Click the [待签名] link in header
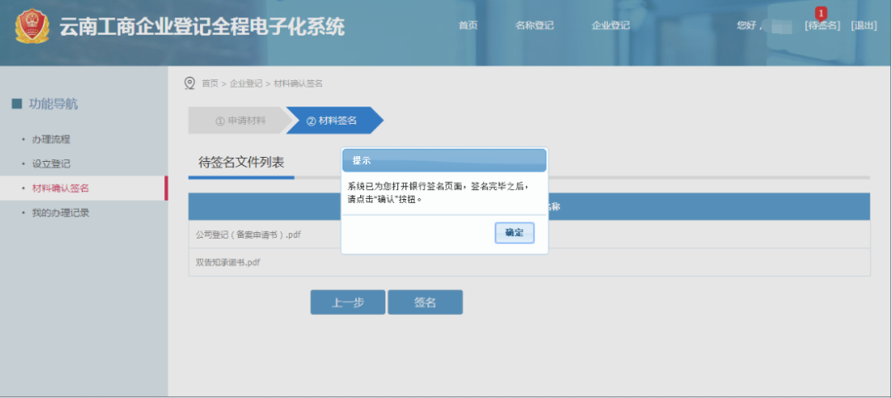Screen dimensions: 892x398 coord(822,26)
